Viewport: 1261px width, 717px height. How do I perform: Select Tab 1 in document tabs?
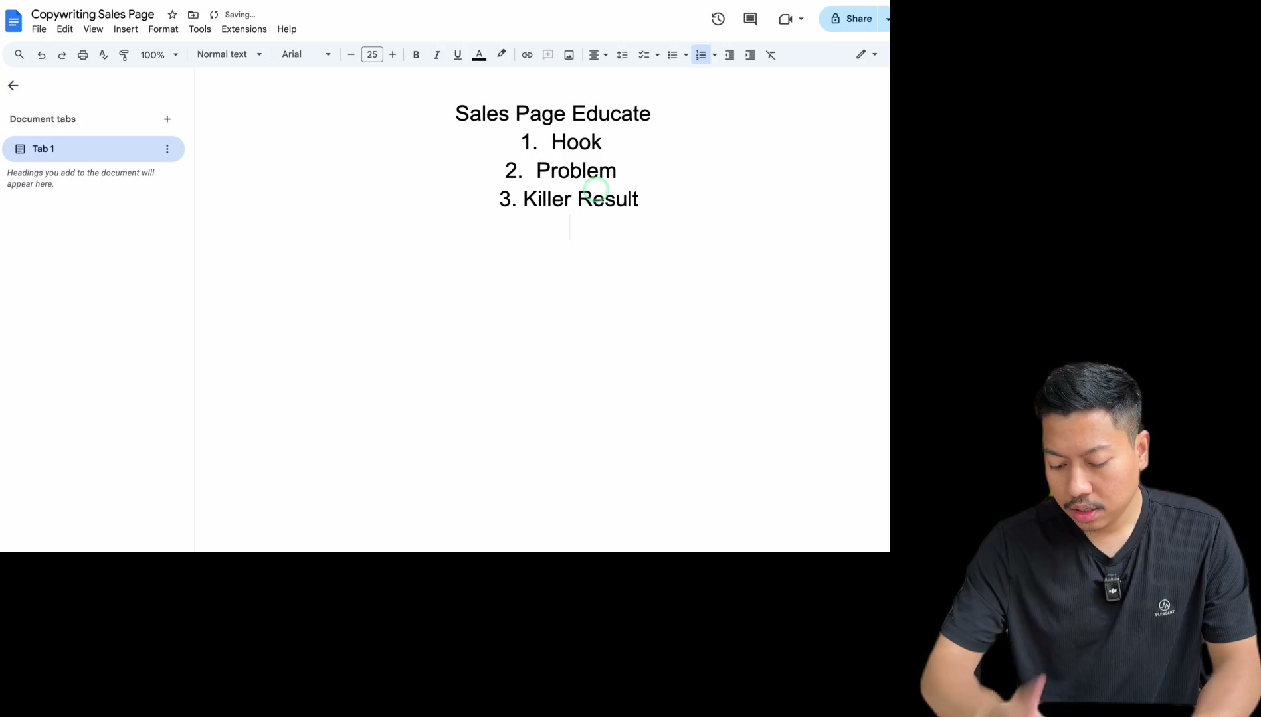(94, 149)
